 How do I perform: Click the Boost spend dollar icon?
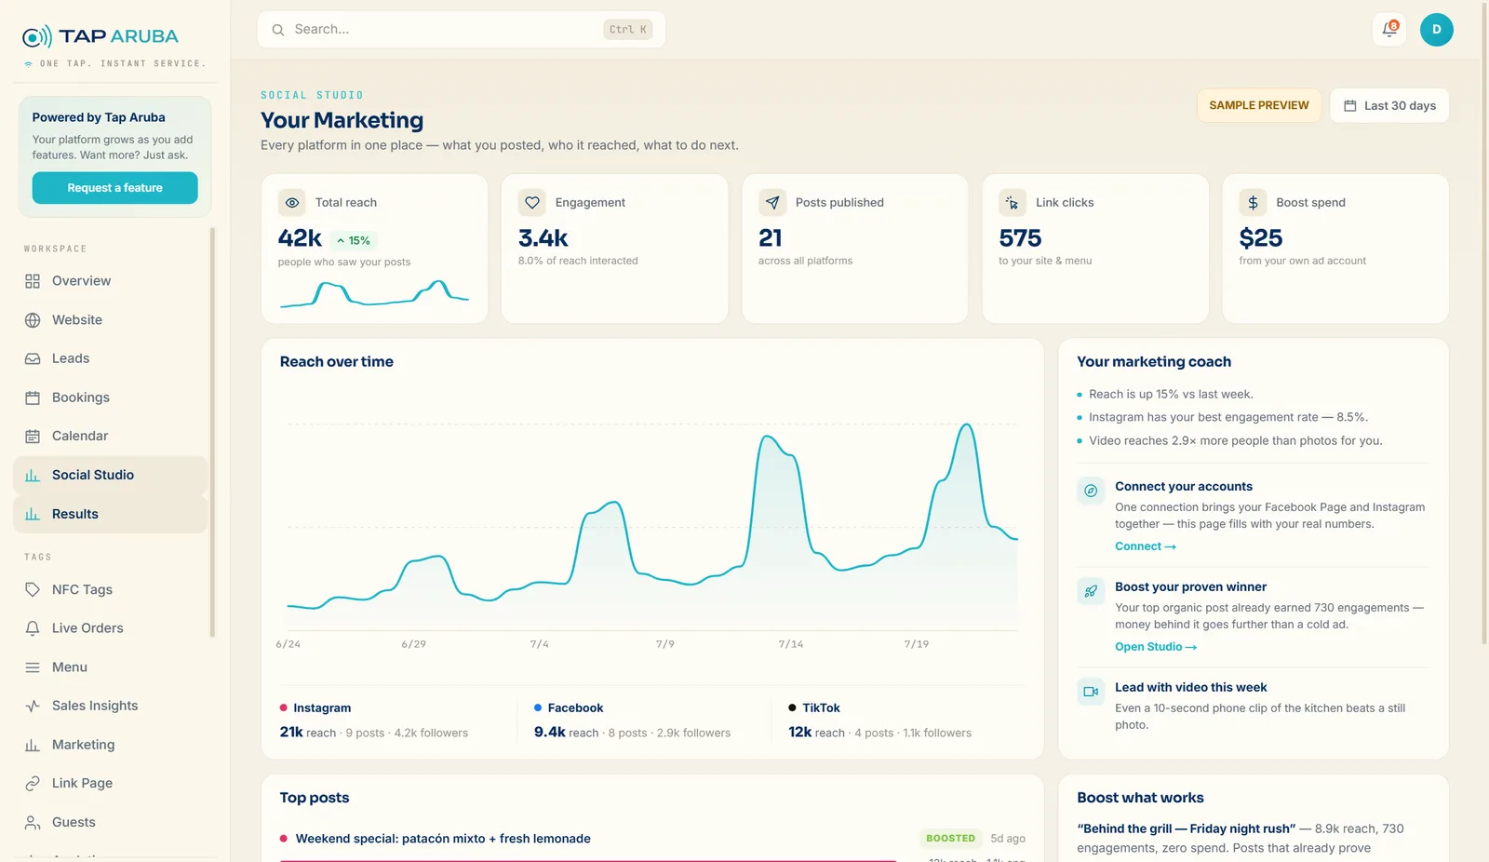coord(1253,202)
